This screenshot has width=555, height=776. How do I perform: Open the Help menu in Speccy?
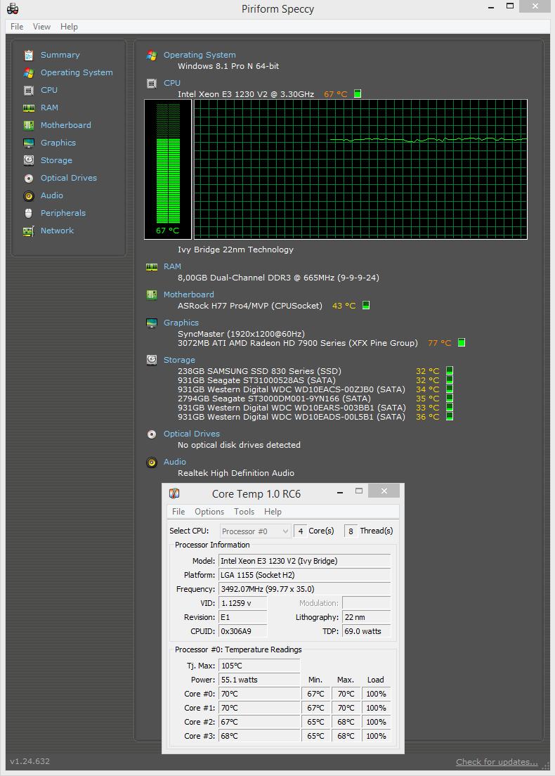pos(70,27)
